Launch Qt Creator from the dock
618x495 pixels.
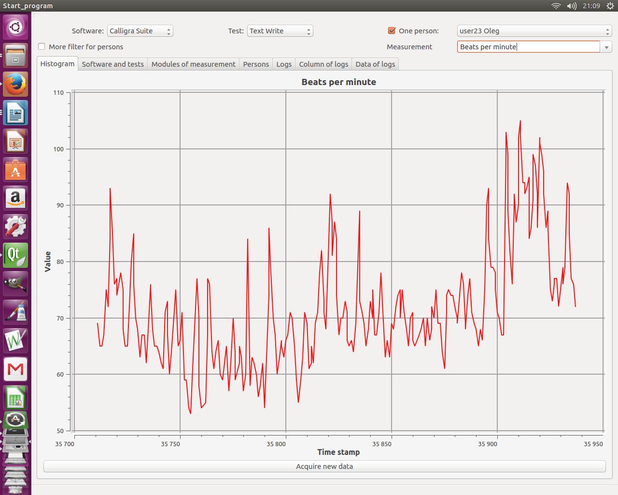pyautogui.click(x=15, y=255)
